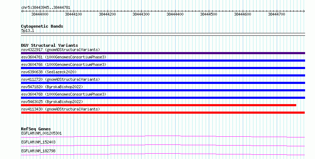This screenshot has height=159, width=315.
Task: Click the red nsv4113430 variant bar
Action: (x=163, y=113)
